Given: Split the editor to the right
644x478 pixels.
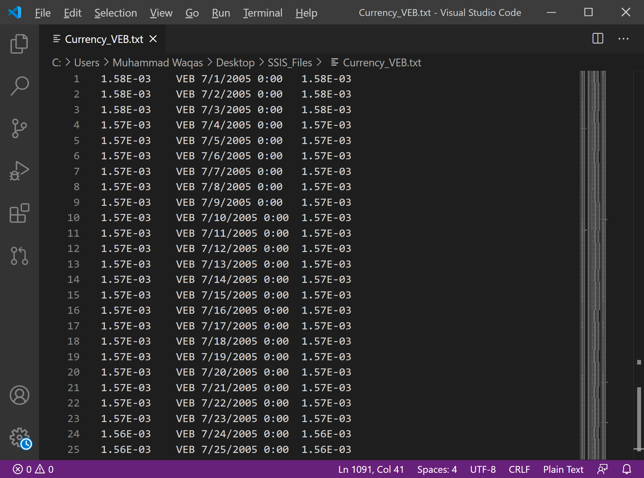Looking at the screenshot, I should (x=598, y=39).
